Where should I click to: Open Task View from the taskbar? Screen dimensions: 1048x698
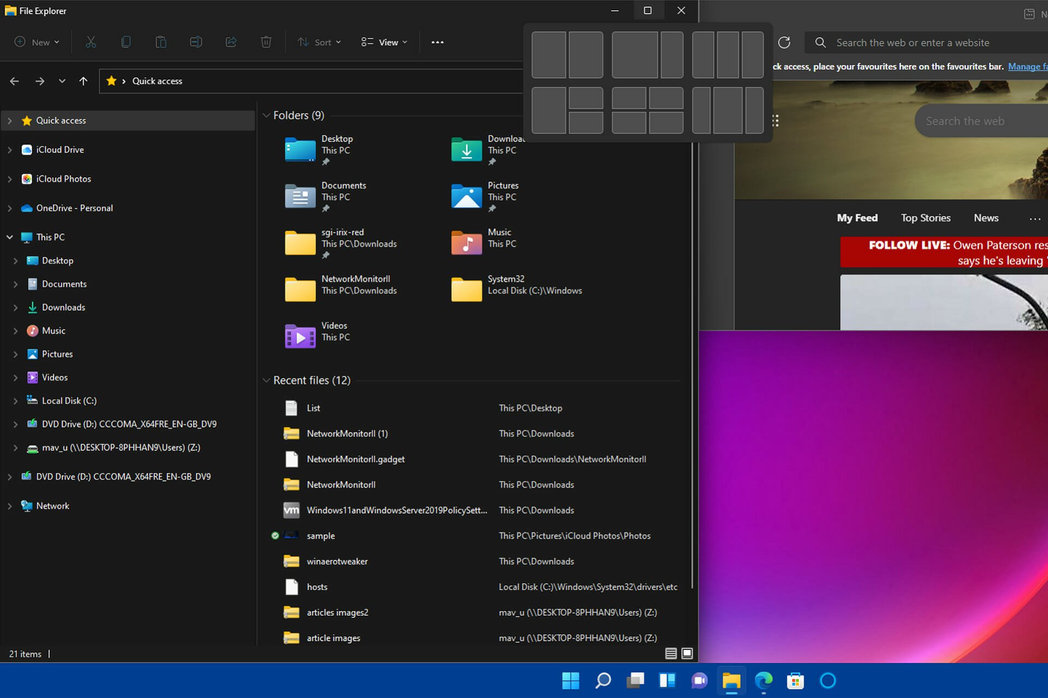point(635,681)
